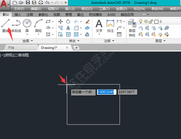Switch to the 开始 file tab
This screenshot has width=181, height=139.
pos(11,47)
